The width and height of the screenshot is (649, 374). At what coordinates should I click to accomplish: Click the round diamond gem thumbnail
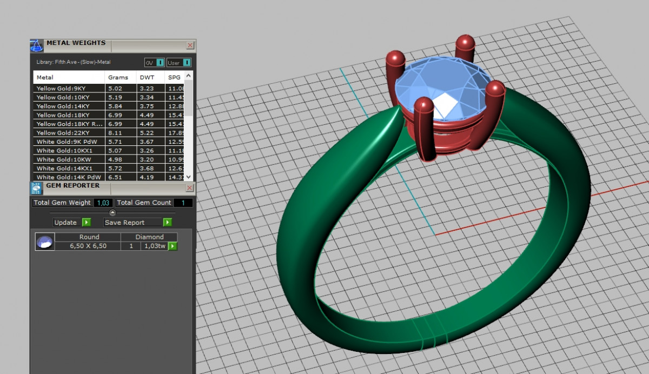click(44, 242)
